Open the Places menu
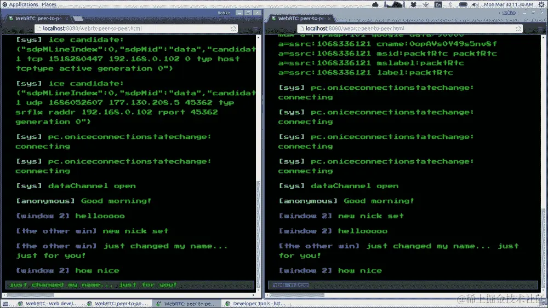 (49, 4)
